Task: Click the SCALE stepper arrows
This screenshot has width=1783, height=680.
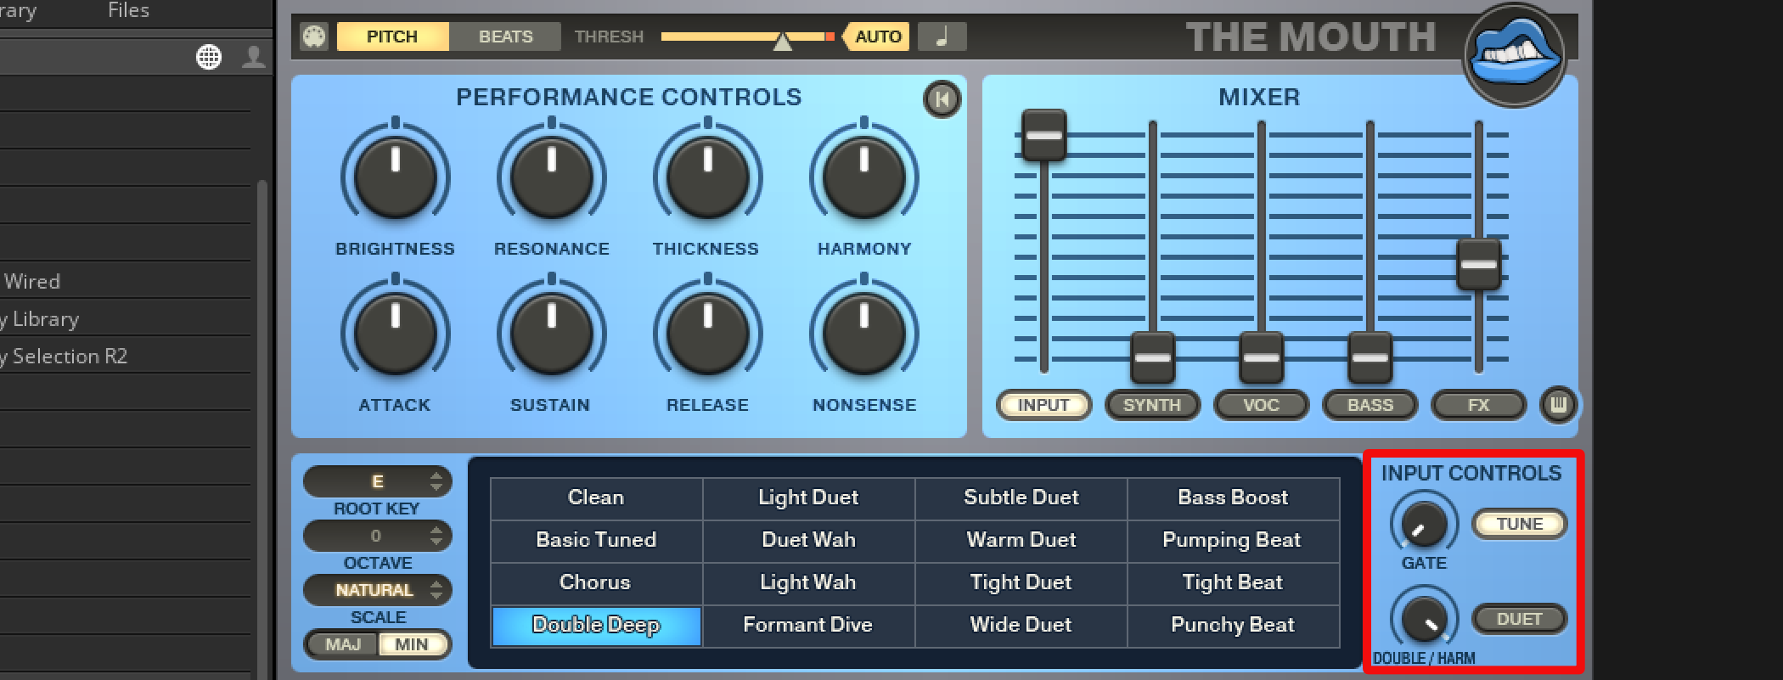Action: click(x=436, y=590)
